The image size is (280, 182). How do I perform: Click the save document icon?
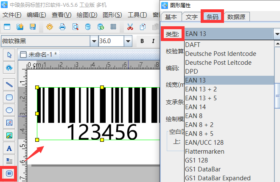point(33,27)
